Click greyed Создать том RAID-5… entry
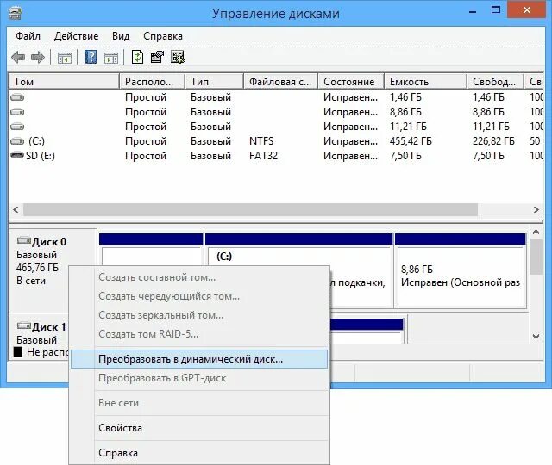552x465 pixels. 199,334
